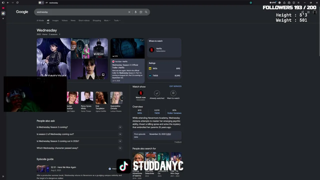The width and height of the screenshot is (320, 180).
Task: Toggle Want to watch bookmark
Action: coord(173,95)
